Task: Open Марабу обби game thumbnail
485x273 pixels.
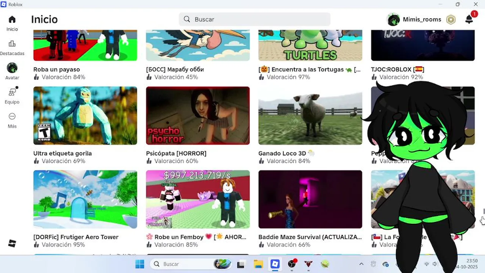Action: tap(198, 45)
